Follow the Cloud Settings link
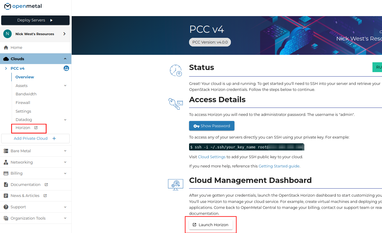382x233 pixels. [212, 157]
